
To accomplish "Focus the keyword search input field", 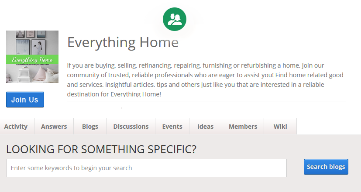I will point(147,168).
